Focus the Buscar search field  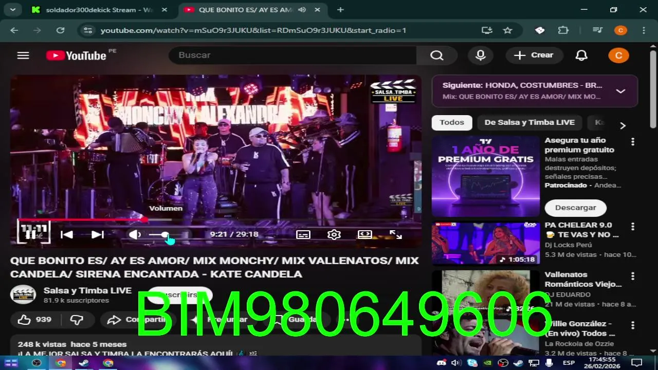coord(293,55)
